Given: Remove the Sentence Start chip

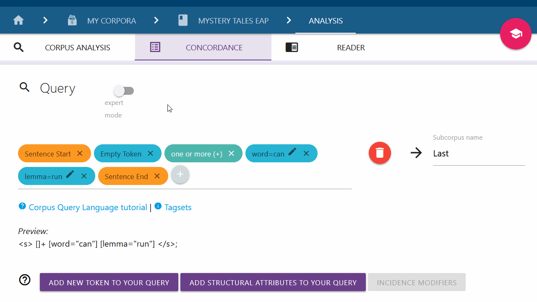Looking at the screenshot, I should [80, 154].
